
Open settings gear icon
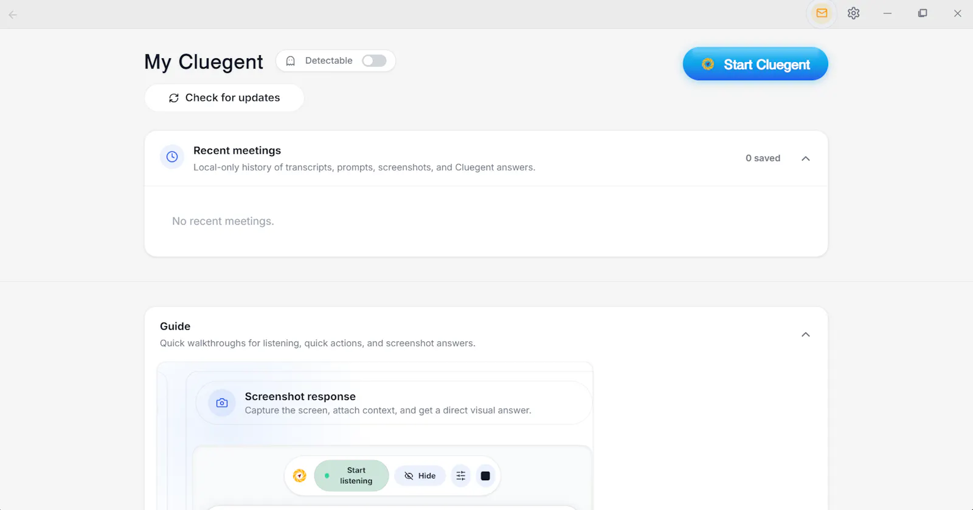pyautogui.click(x=854, y=13)
